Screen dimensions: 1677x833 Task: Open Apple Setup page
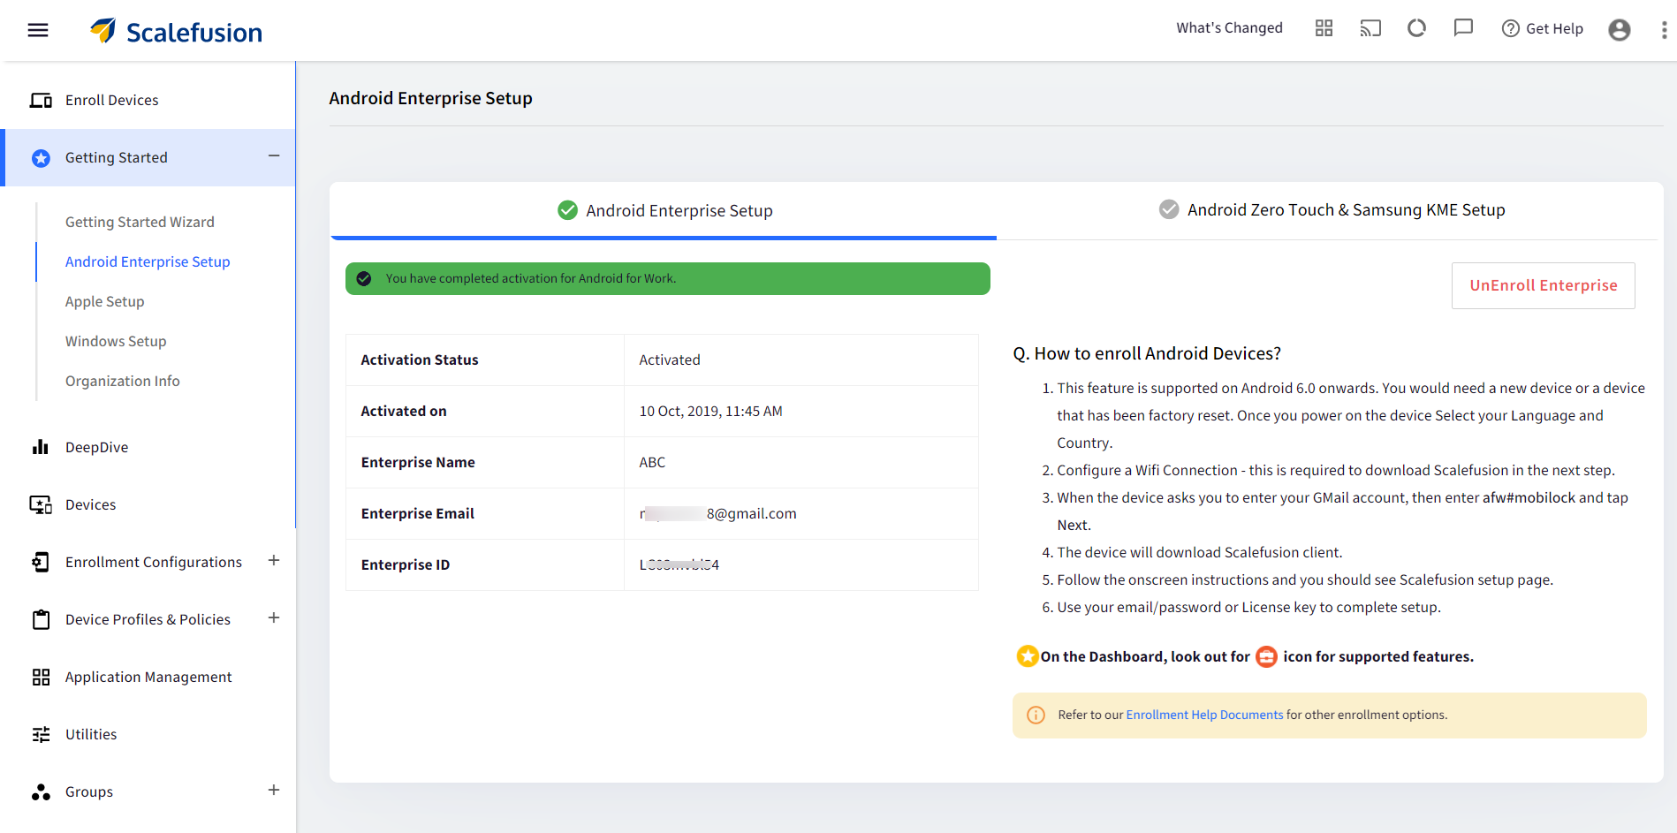104,301
